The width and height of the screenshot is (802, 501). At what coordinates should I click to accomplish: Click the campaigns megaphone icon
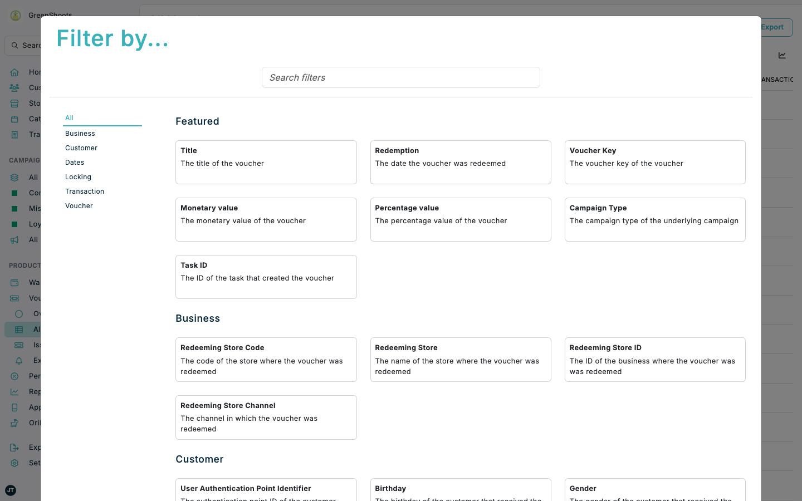[x=15, y=239]
